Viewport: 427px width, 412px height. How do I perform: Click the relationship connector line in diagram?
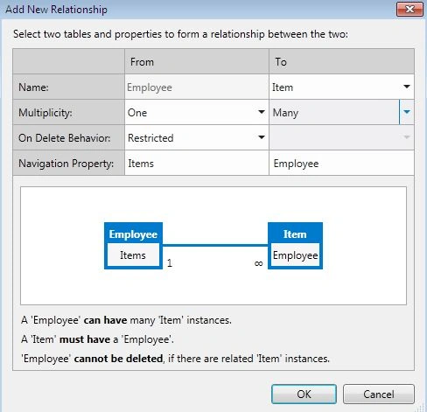215,245
